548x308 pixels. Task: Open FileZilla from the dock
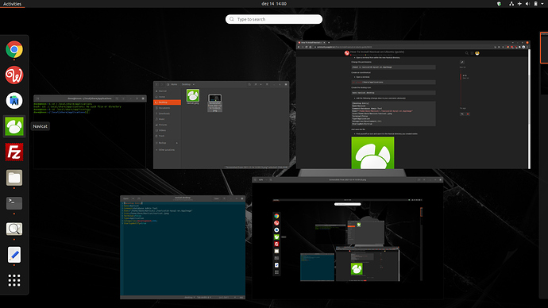[x=14, y=152]
